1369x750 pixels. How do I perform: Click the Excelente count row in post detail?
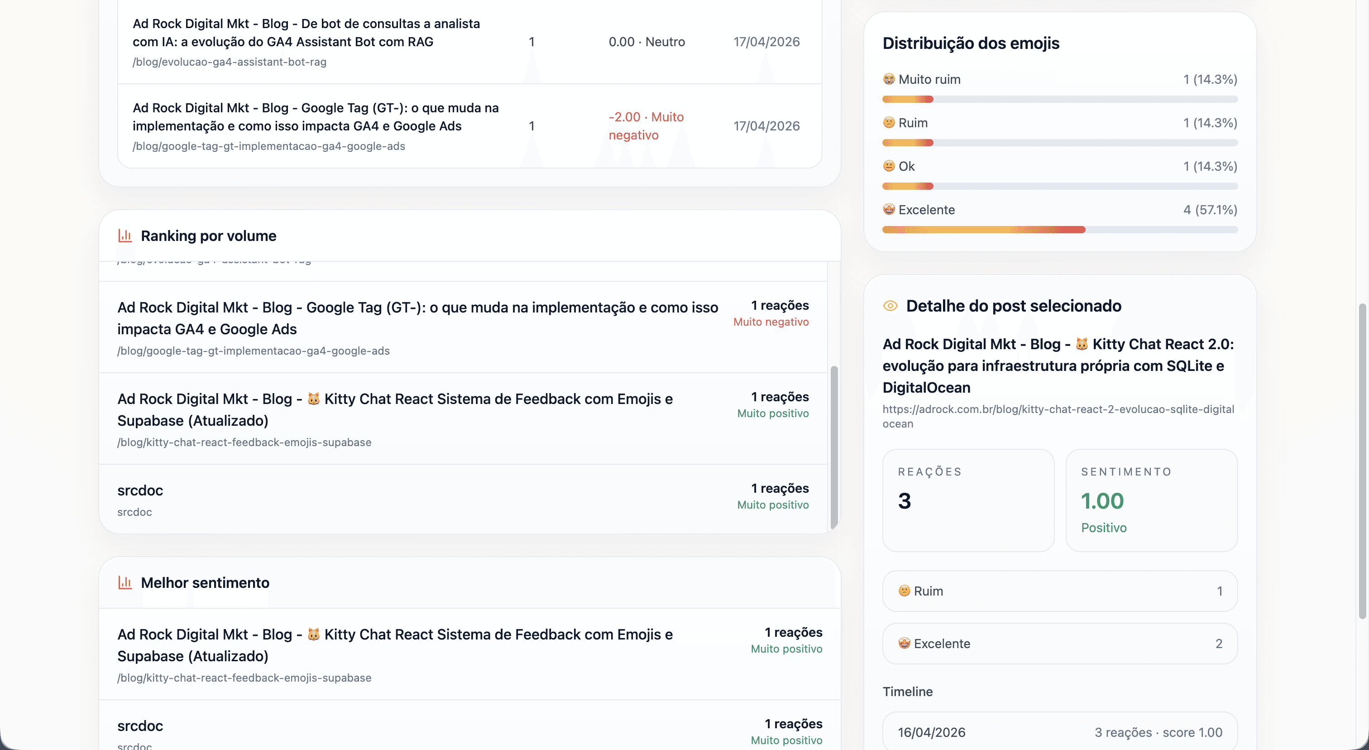click(x=1059, y=643)
